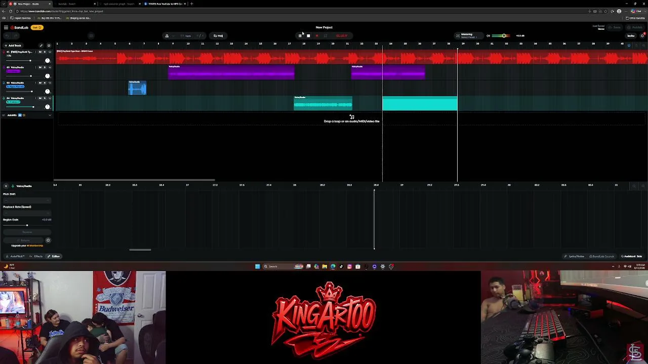The height and width of the screenshot is (364, 648).
Task: Adjust track 02 pan knob
Action: click(x=48, y=76)
